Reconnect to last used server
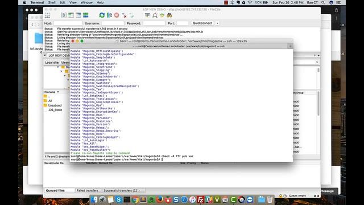The image size is (364, 205). [131, 15]
